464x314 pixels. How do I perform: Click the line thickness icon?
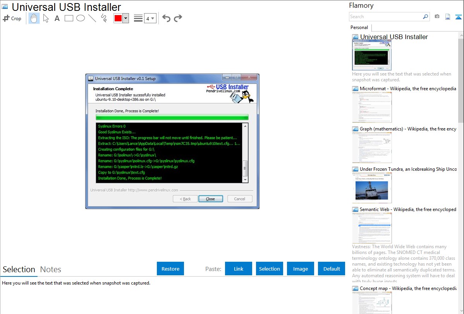(138, 18)
